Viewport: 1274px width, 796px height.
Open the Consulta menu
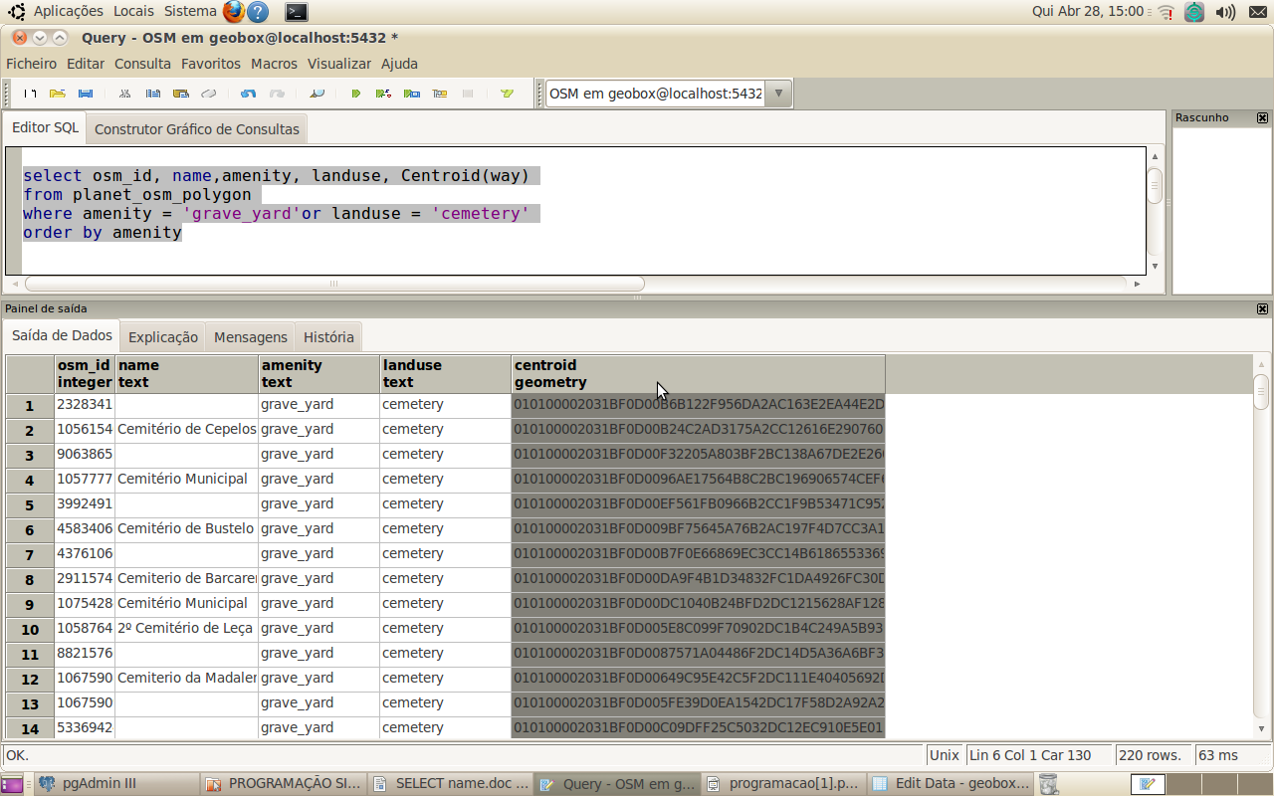pyautogui.click(x=142, y=64)
